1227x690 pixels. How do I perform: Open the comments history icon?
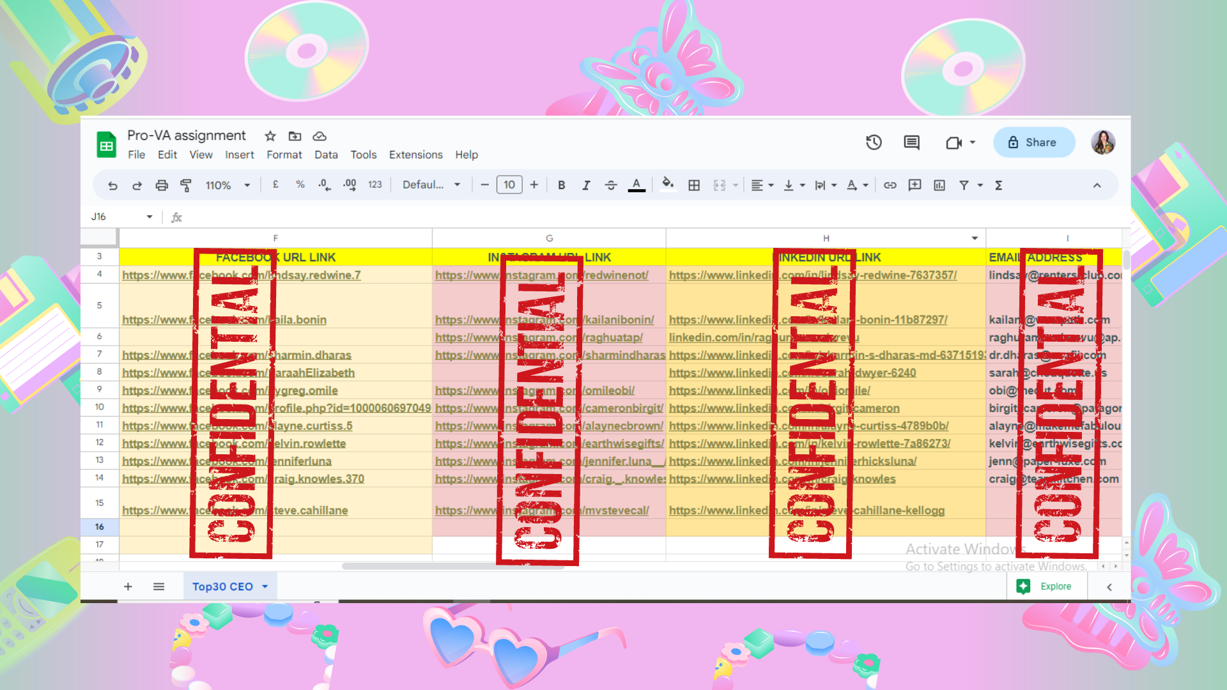911,142
